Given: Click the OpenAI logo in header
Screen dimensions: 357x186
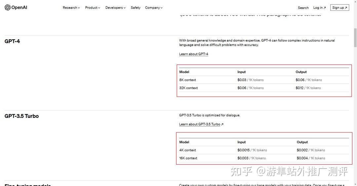Looking at the screenshot, I should [16, 8].
